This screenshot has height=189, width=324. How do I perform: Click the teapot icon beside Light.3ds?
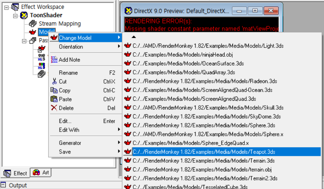click(128, 46)
